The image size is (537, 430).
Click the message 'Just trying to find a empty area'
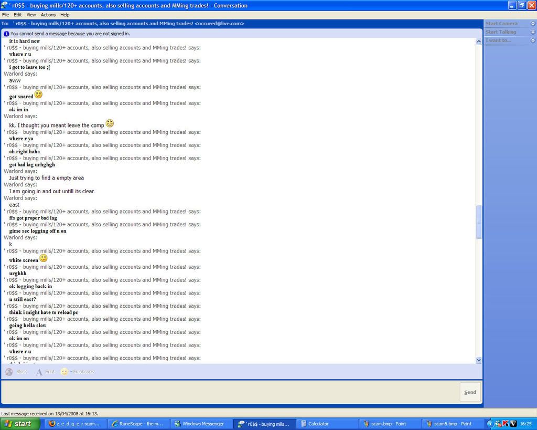coord(46,178)
